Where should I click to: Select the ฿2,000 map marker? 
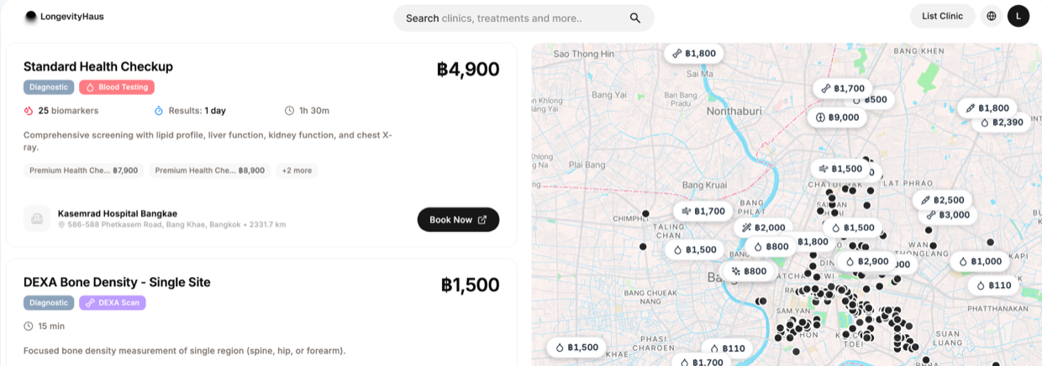click(764, 227)
